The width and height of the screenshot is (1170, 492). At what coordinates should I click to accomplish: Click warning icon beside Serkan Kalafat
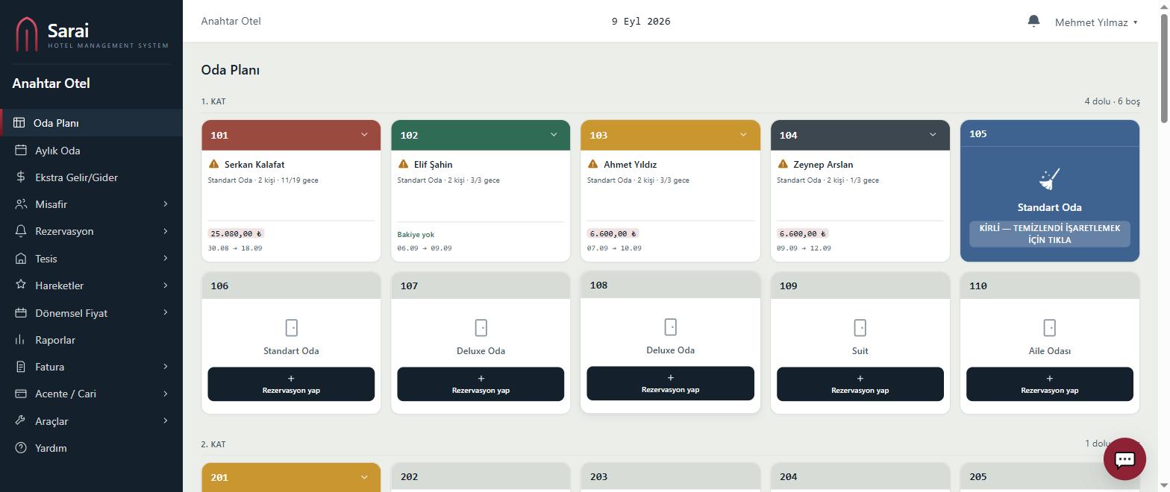(214, 164)
